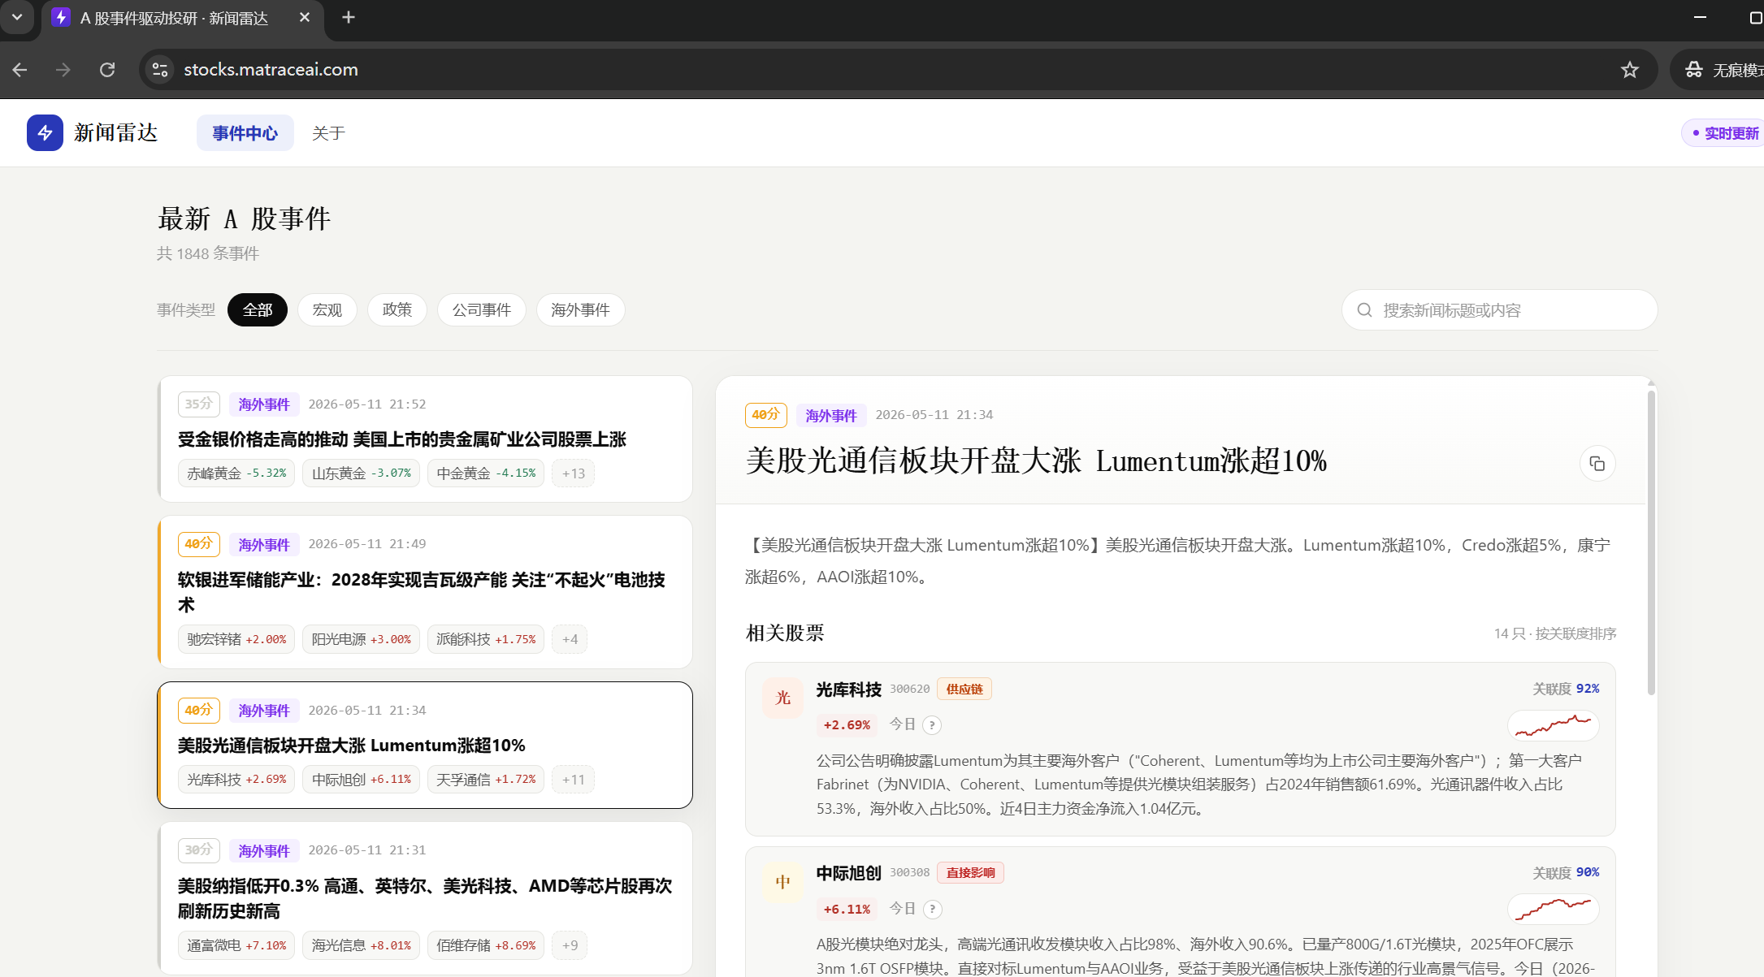Click the search magnifier icon

click(x=1365, y=310)
